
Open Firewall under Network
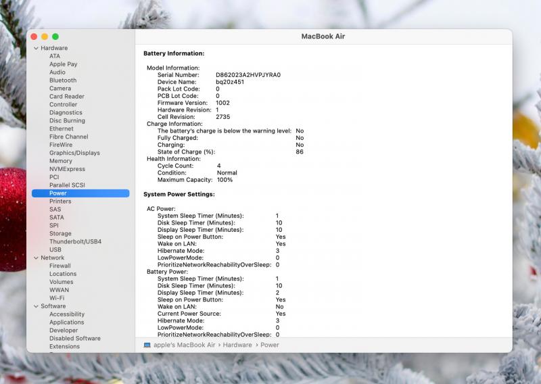60,266
